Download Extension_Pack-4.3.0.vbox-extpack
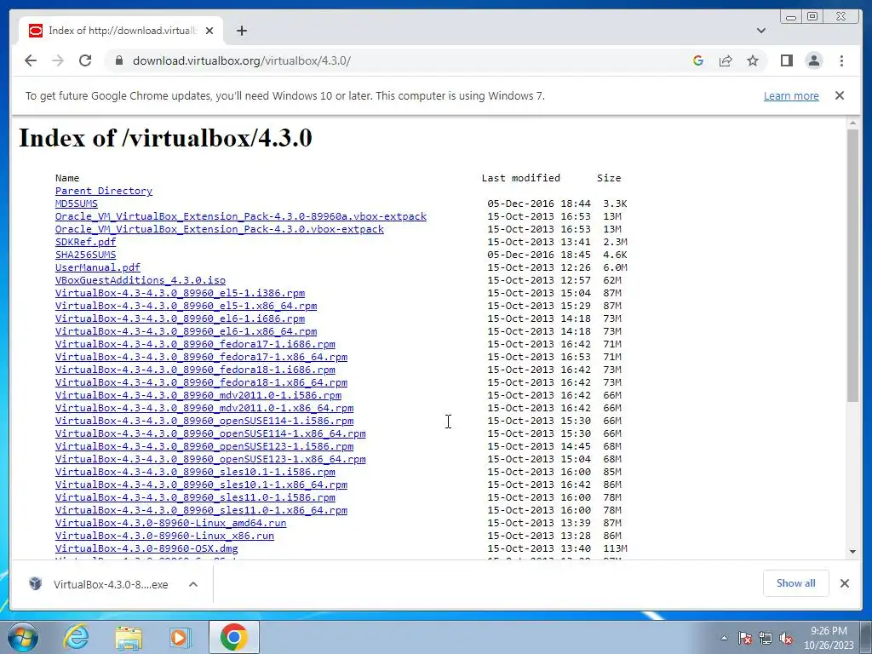Viewport: 872px width, 654px height. pos(219,229)
